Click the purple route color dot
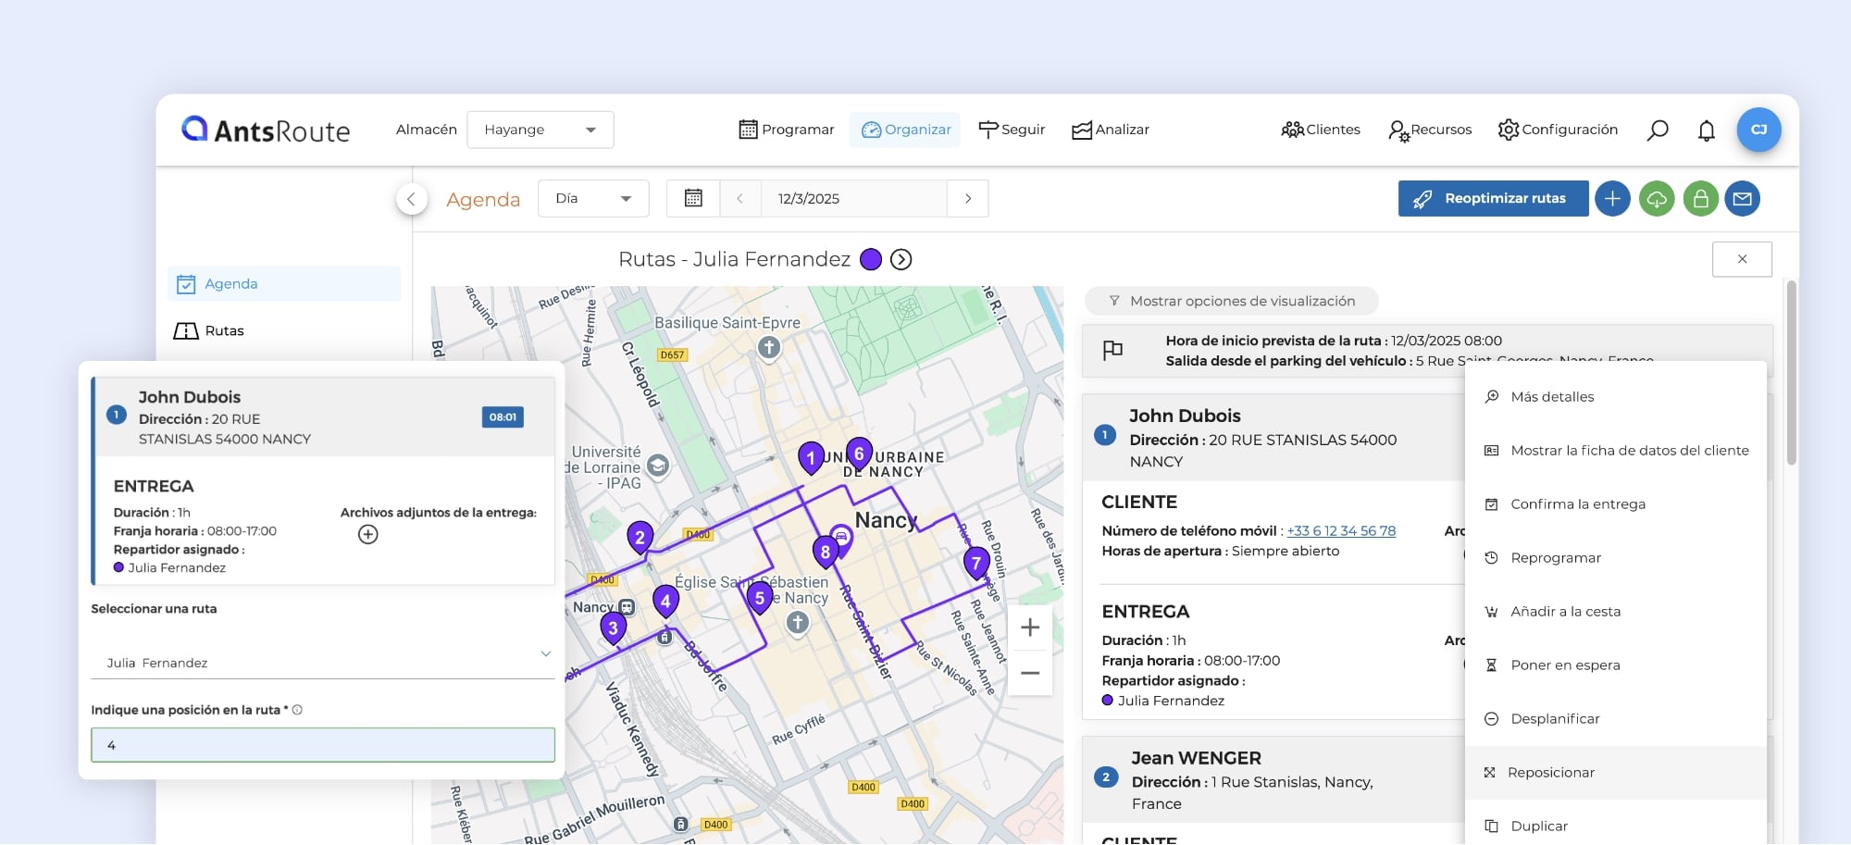This screenshot has height=845, width=1851. [870, 260]
